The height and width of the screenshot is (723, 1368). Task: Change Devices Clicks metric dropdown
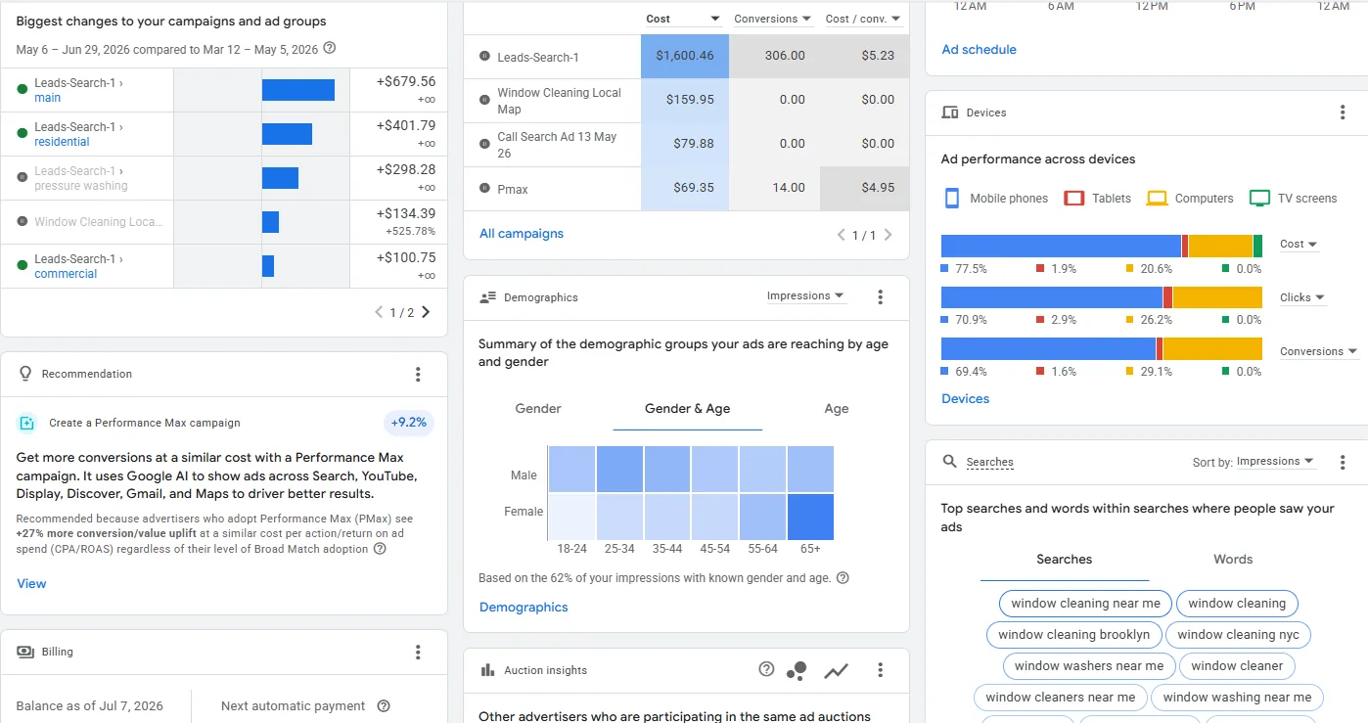[1302, 297]
